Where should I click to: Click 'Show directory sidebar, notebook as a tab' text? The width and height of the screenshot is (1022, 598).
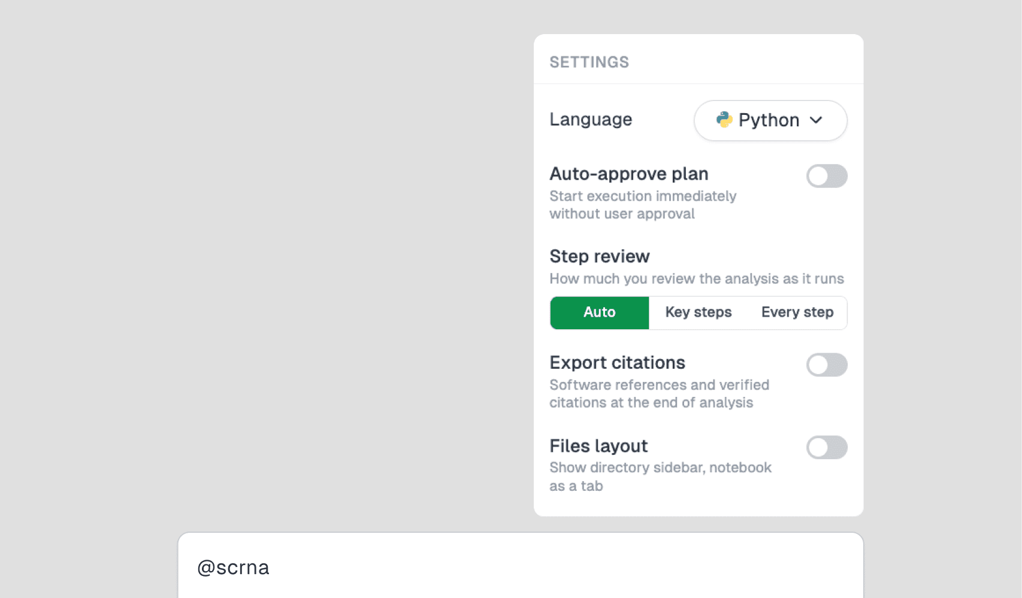pos(661,476)
